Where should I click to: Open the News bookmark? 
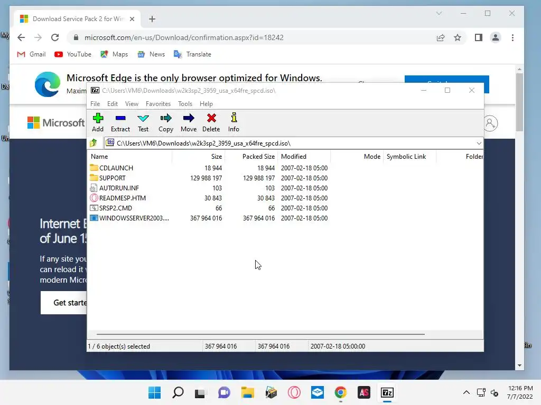point(151,54)
